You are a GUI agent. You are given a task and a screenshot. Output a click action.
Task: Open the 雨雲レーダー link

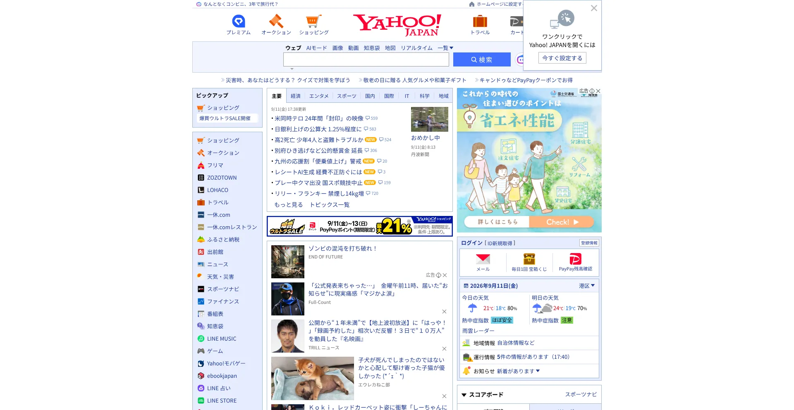pyautogui.click(x=478, y=331)
